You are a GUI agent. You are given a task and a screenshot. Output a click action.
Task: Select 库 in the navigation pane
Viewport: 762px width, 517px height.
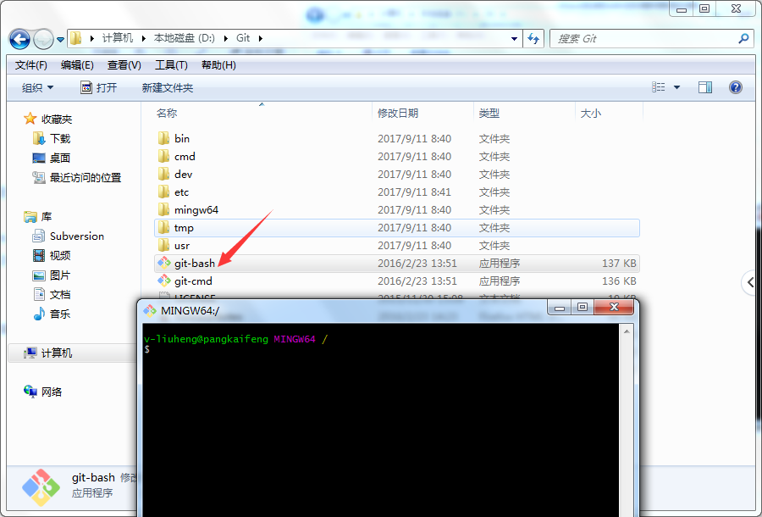tap(38, 216)
